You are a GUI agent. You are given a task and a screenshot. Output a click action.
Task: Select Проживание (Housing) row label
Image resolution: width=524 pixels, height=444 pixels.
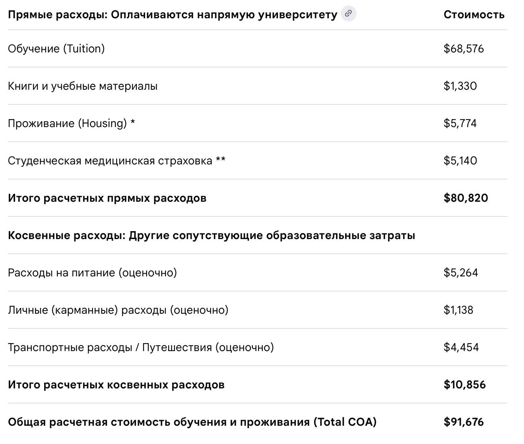pos(72,123)
